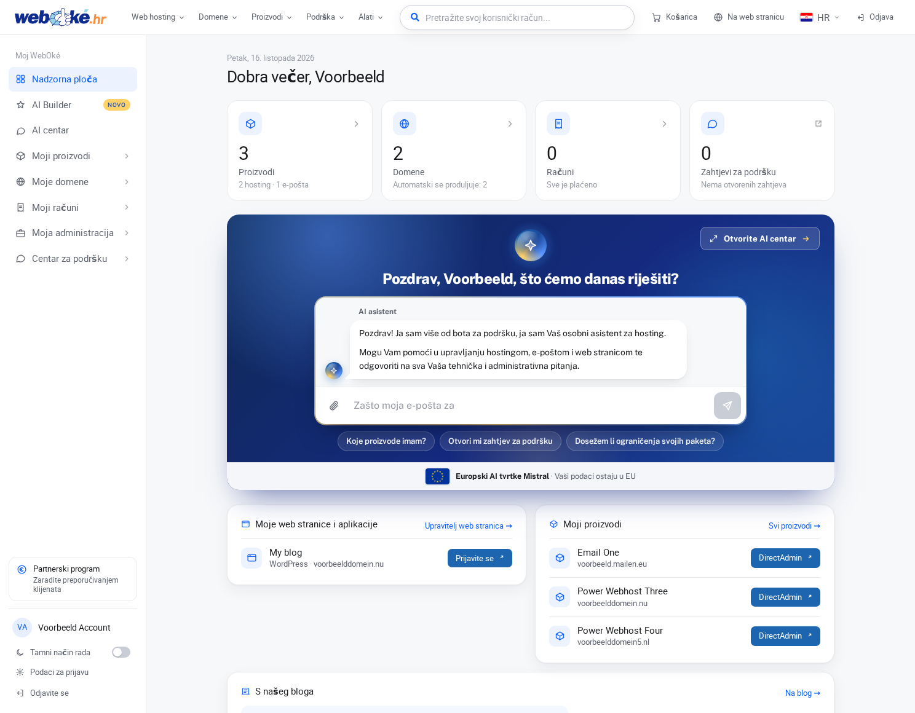Click the WebOké.hr logo
915x713 pixels.
60,17
